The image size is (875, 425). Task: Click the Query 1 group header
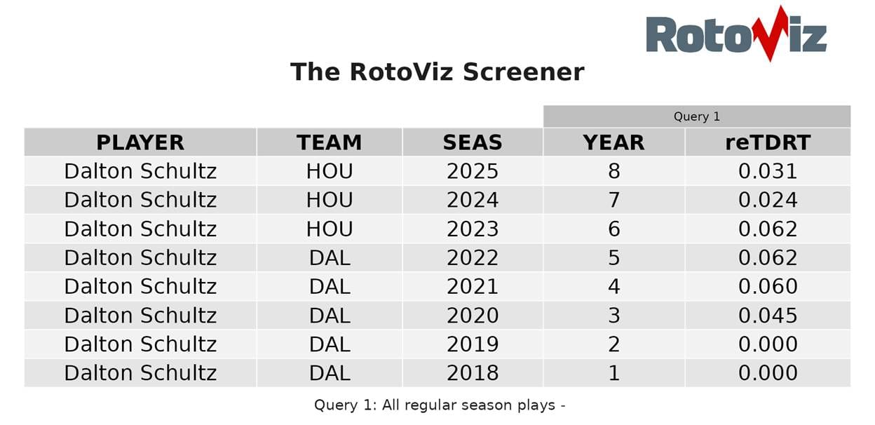[x=697, y=116]
